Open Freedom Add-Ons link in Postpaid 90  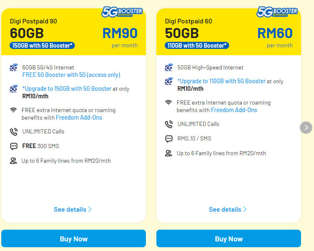79,118
